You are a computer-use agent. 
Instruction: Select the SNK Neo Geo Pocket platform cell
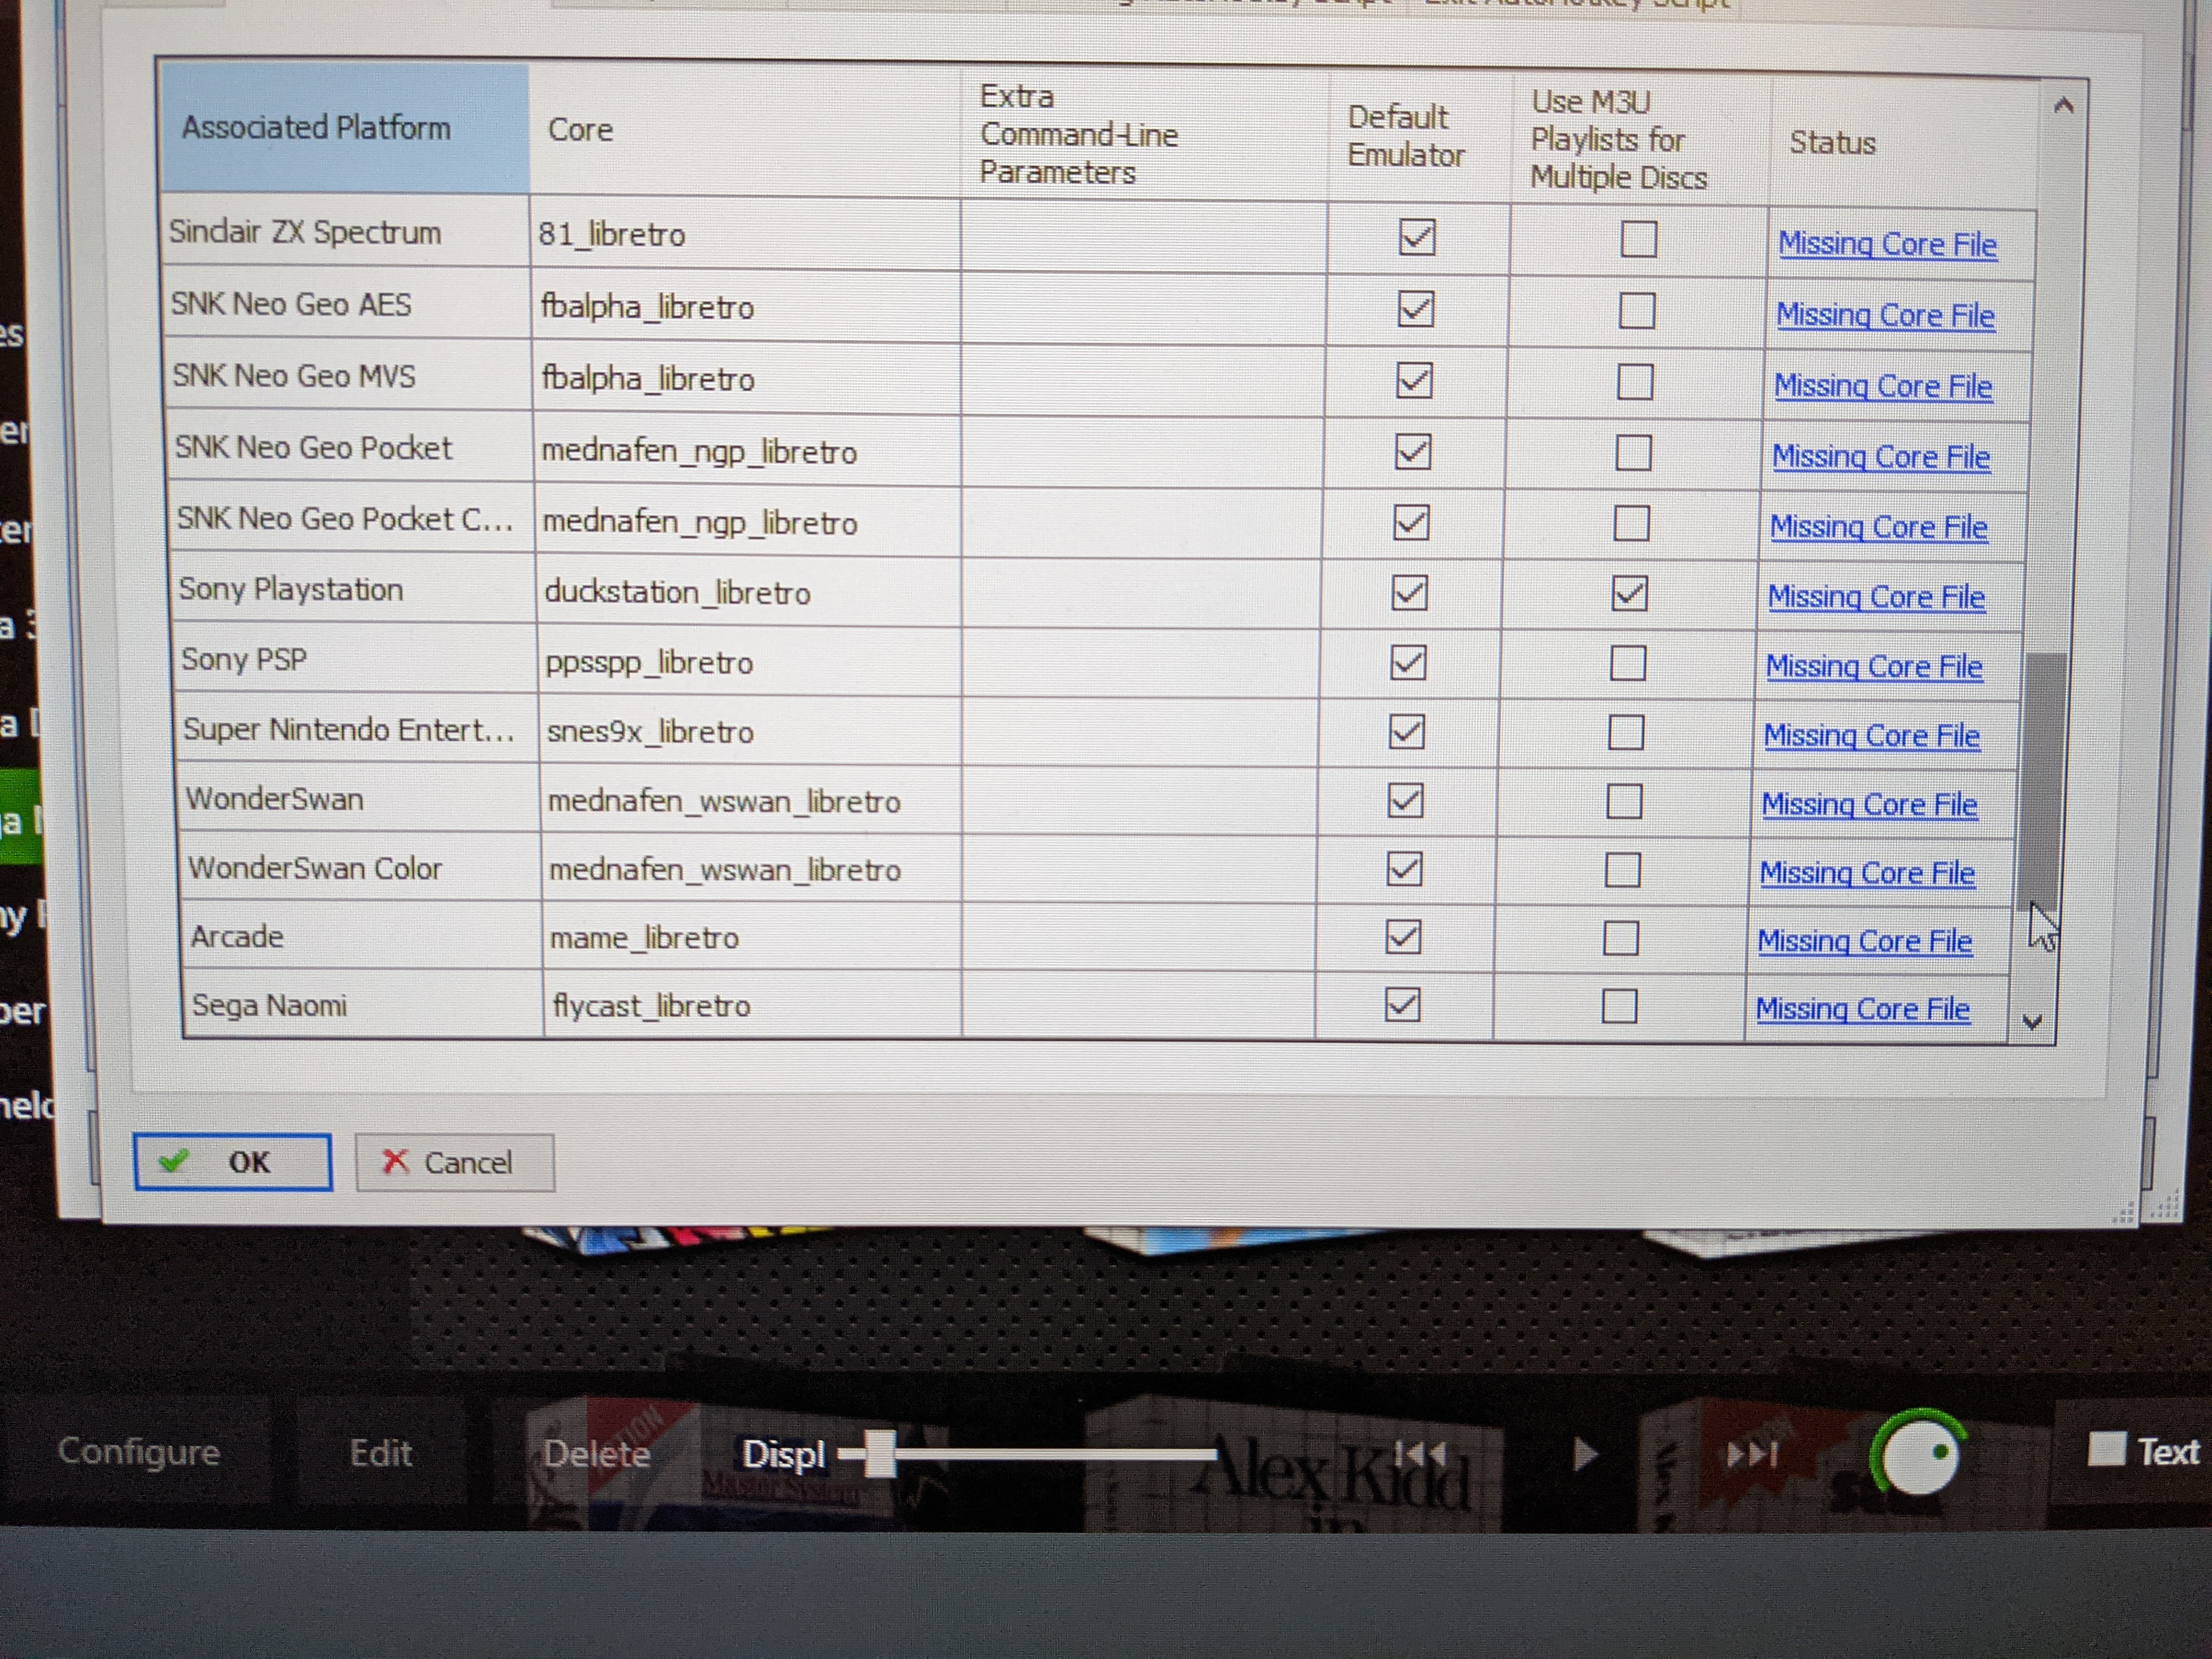349,447
